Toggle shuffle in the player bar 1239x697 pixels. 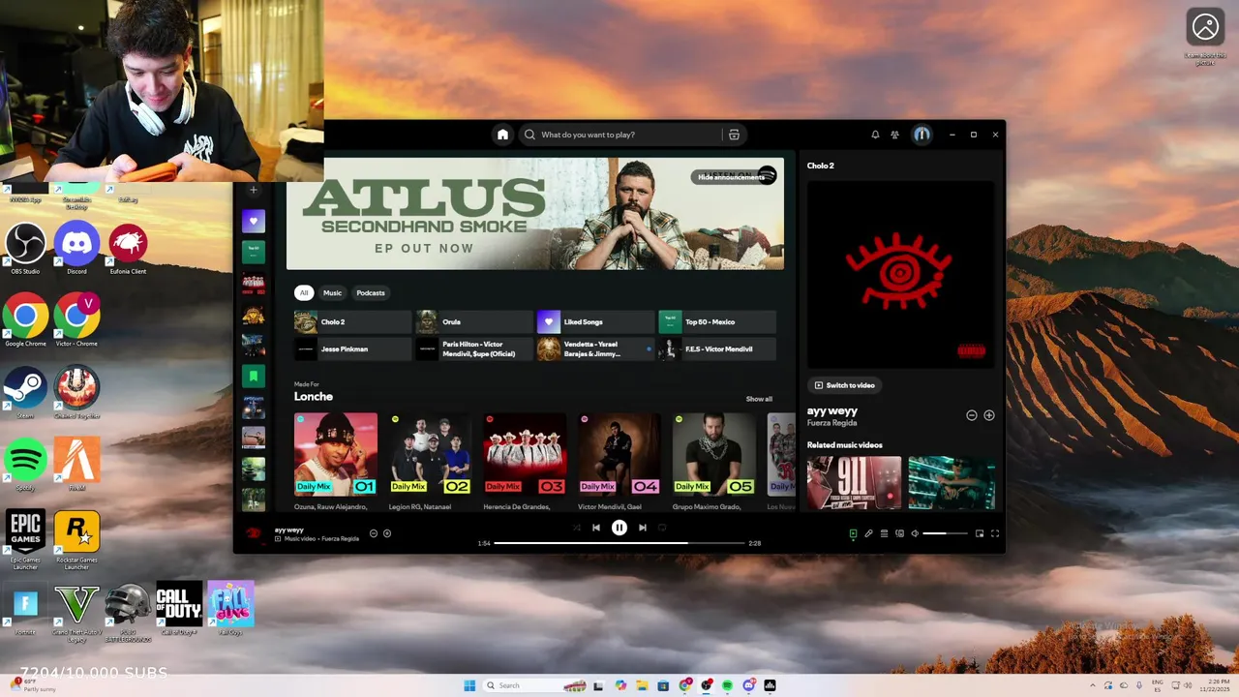tap(577, 528)
